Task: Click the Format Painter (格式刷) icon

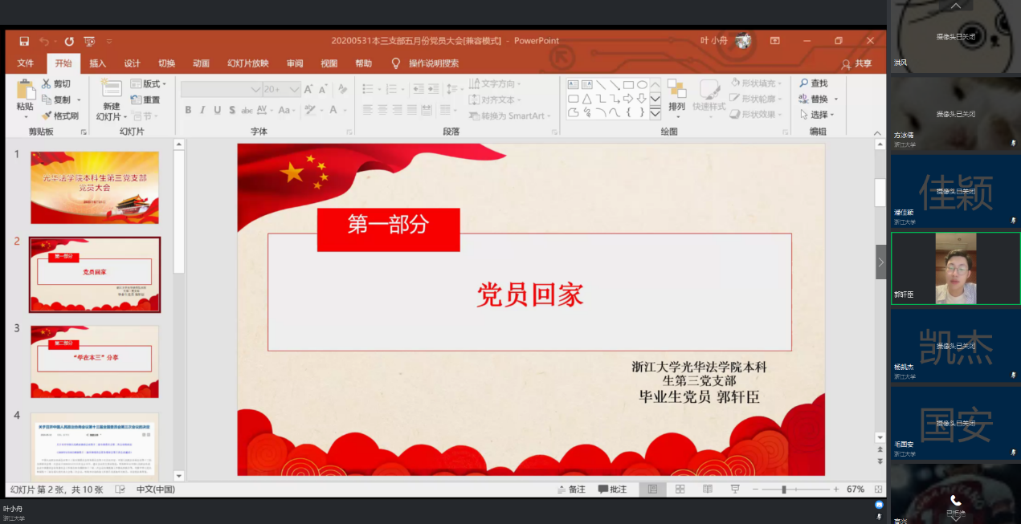Action: (47, 116)
